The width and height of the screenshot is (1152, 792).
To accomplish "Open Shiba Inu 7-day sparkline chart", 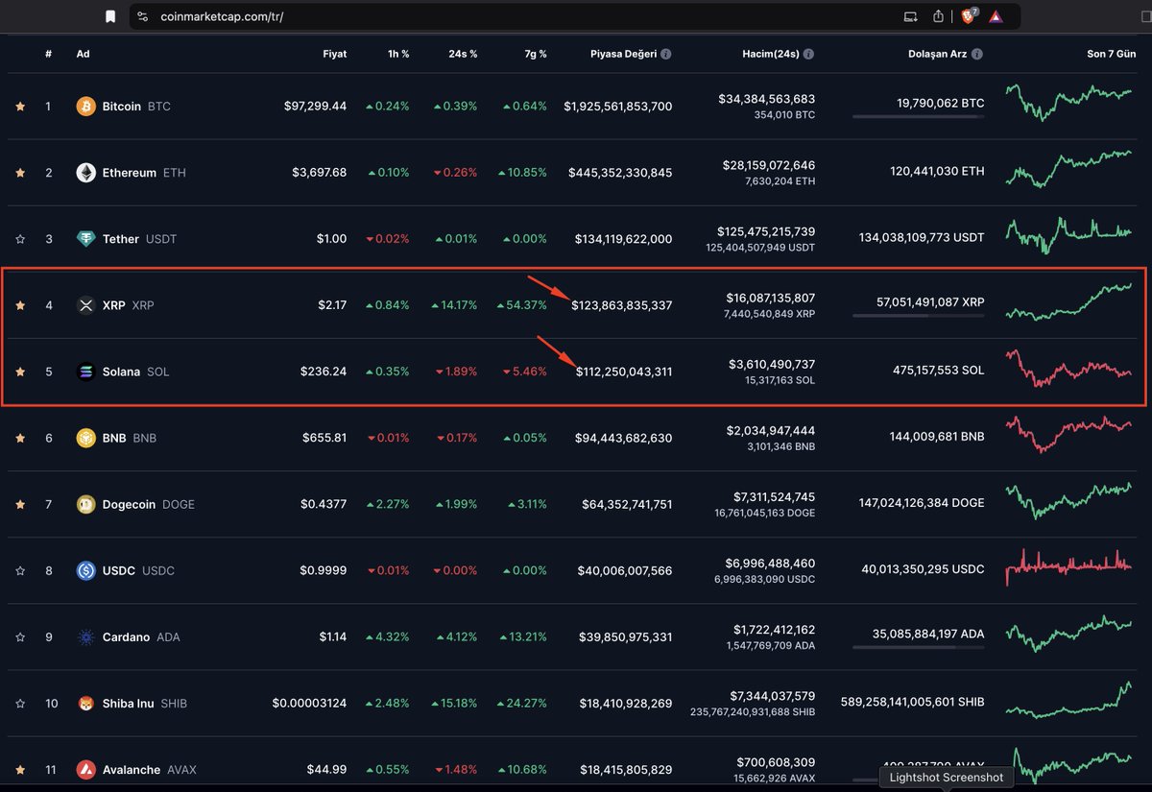I will coord(1068,700).
